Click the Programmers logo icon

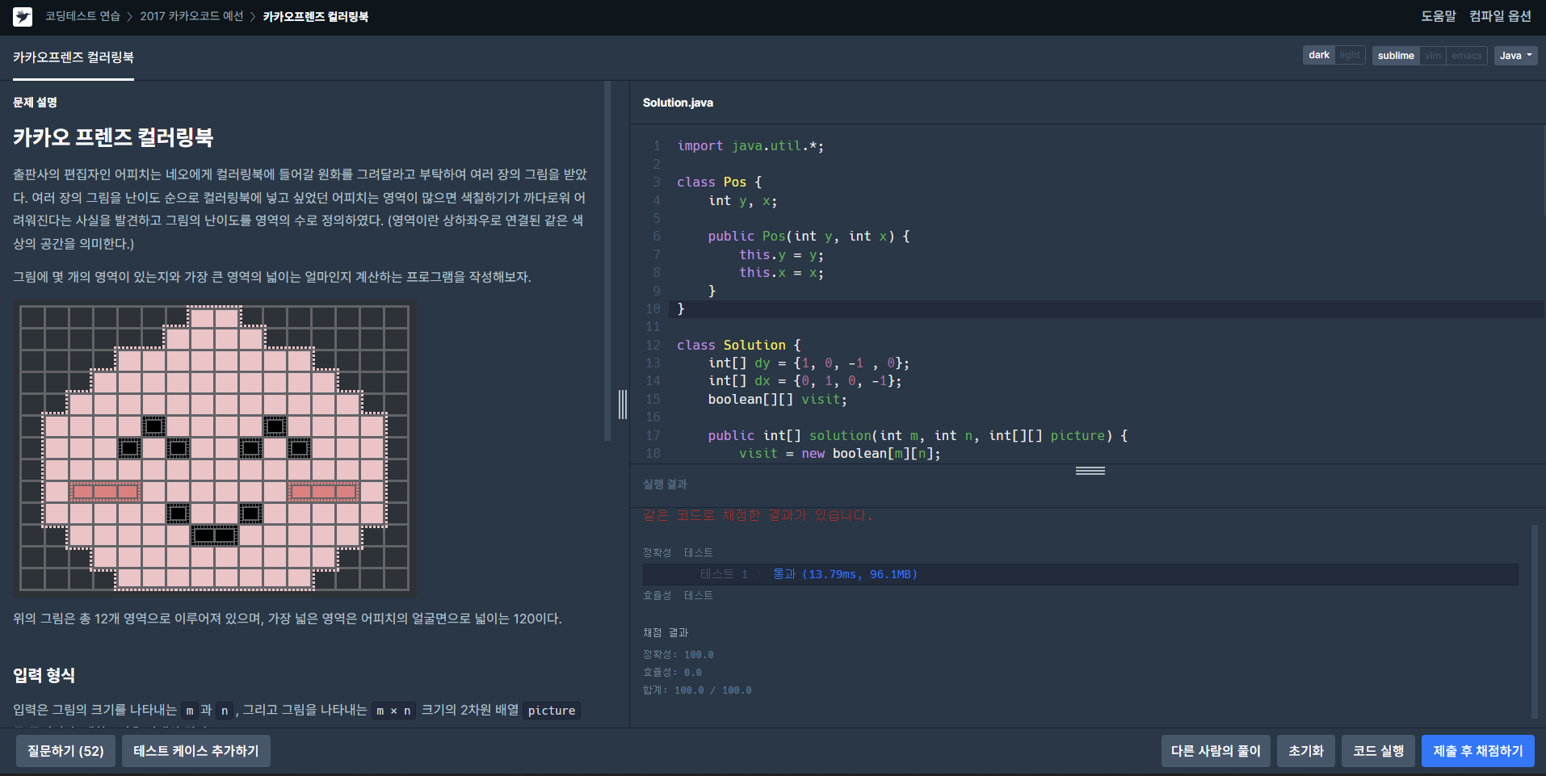pyautogui.click(x=23, y=17)
